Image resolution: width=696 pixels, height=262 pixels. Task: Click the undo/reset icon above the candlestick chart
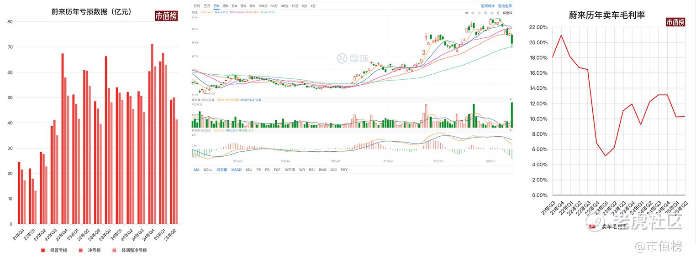(x=466, y=13)
